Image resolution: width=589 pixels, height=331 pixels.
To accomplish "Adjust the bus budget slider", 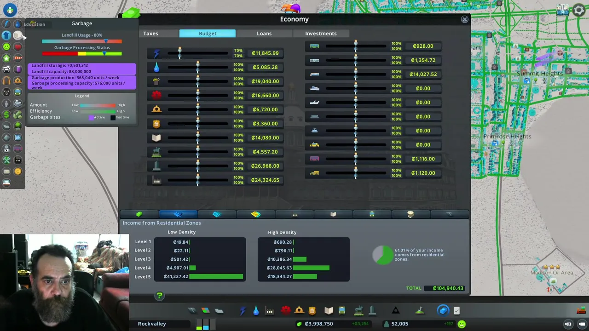I will (356, 46).
